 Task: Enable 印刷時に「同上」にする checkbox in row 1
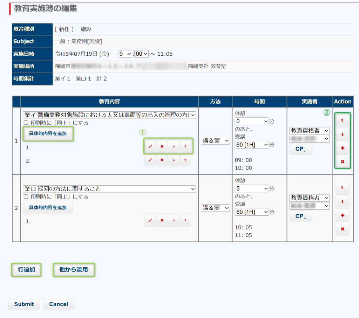26,123
